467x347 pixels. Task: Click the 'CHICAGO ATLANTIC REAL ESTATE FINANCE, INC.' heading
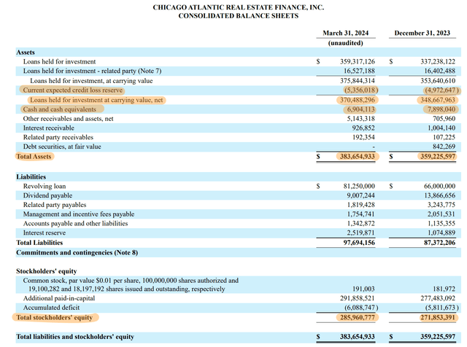[x=239, y=7]
